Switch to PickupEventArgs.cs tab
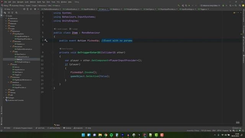The height and width of the screenshot is (138, 245). coord(133,9)
